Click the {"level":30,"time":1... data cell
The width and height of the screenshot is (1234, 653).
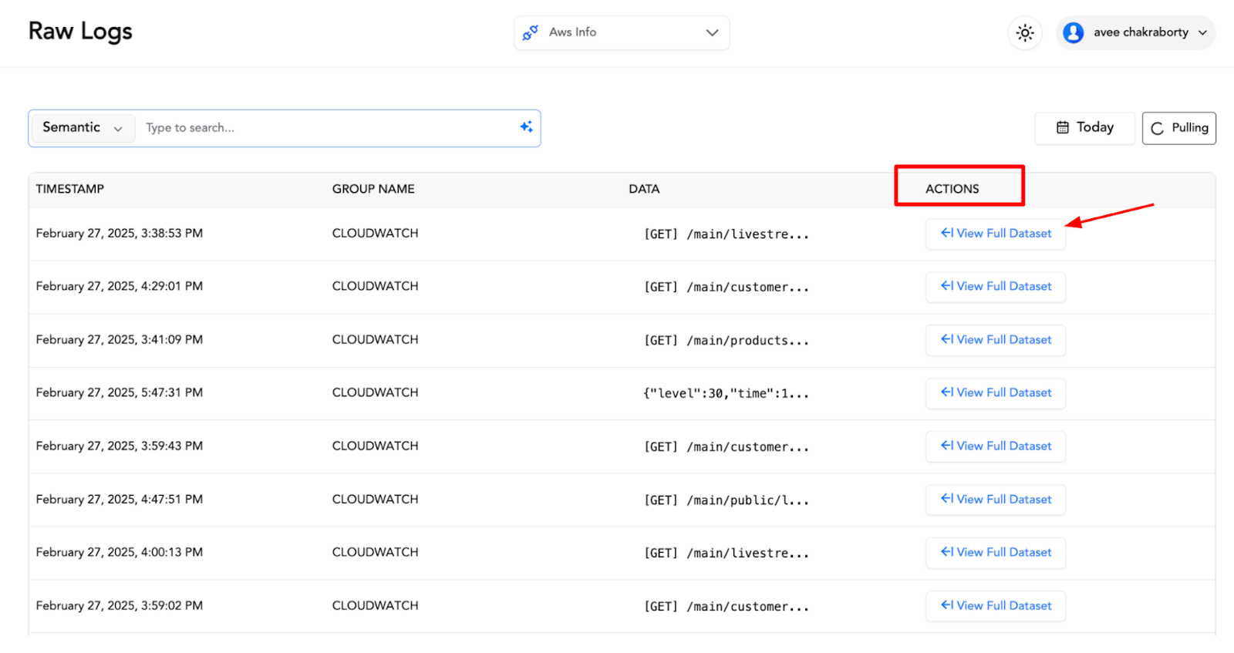[x=727, y=394]
